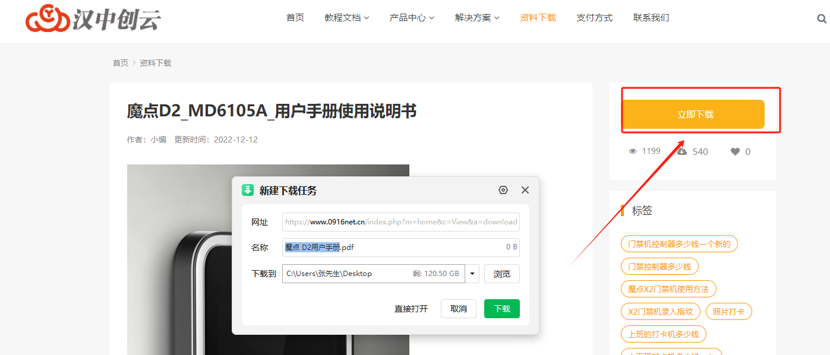Go to 资料下载 navigation tab
Screen dimensions: 830x355
click(x=538, y=18)
